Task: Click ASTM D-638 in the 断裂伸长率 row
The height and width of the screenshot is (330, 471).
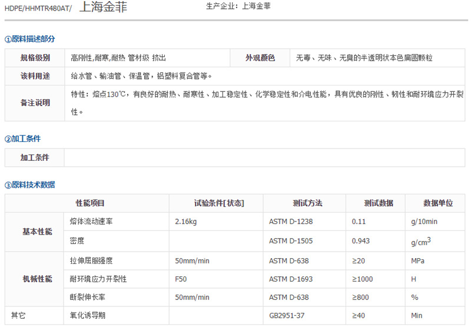Action: pyautogui.click(x=289, y=297)
